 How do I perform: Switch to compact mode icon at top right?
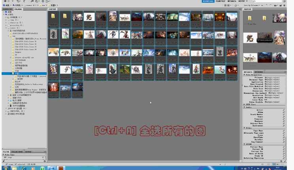click(284, 1)
